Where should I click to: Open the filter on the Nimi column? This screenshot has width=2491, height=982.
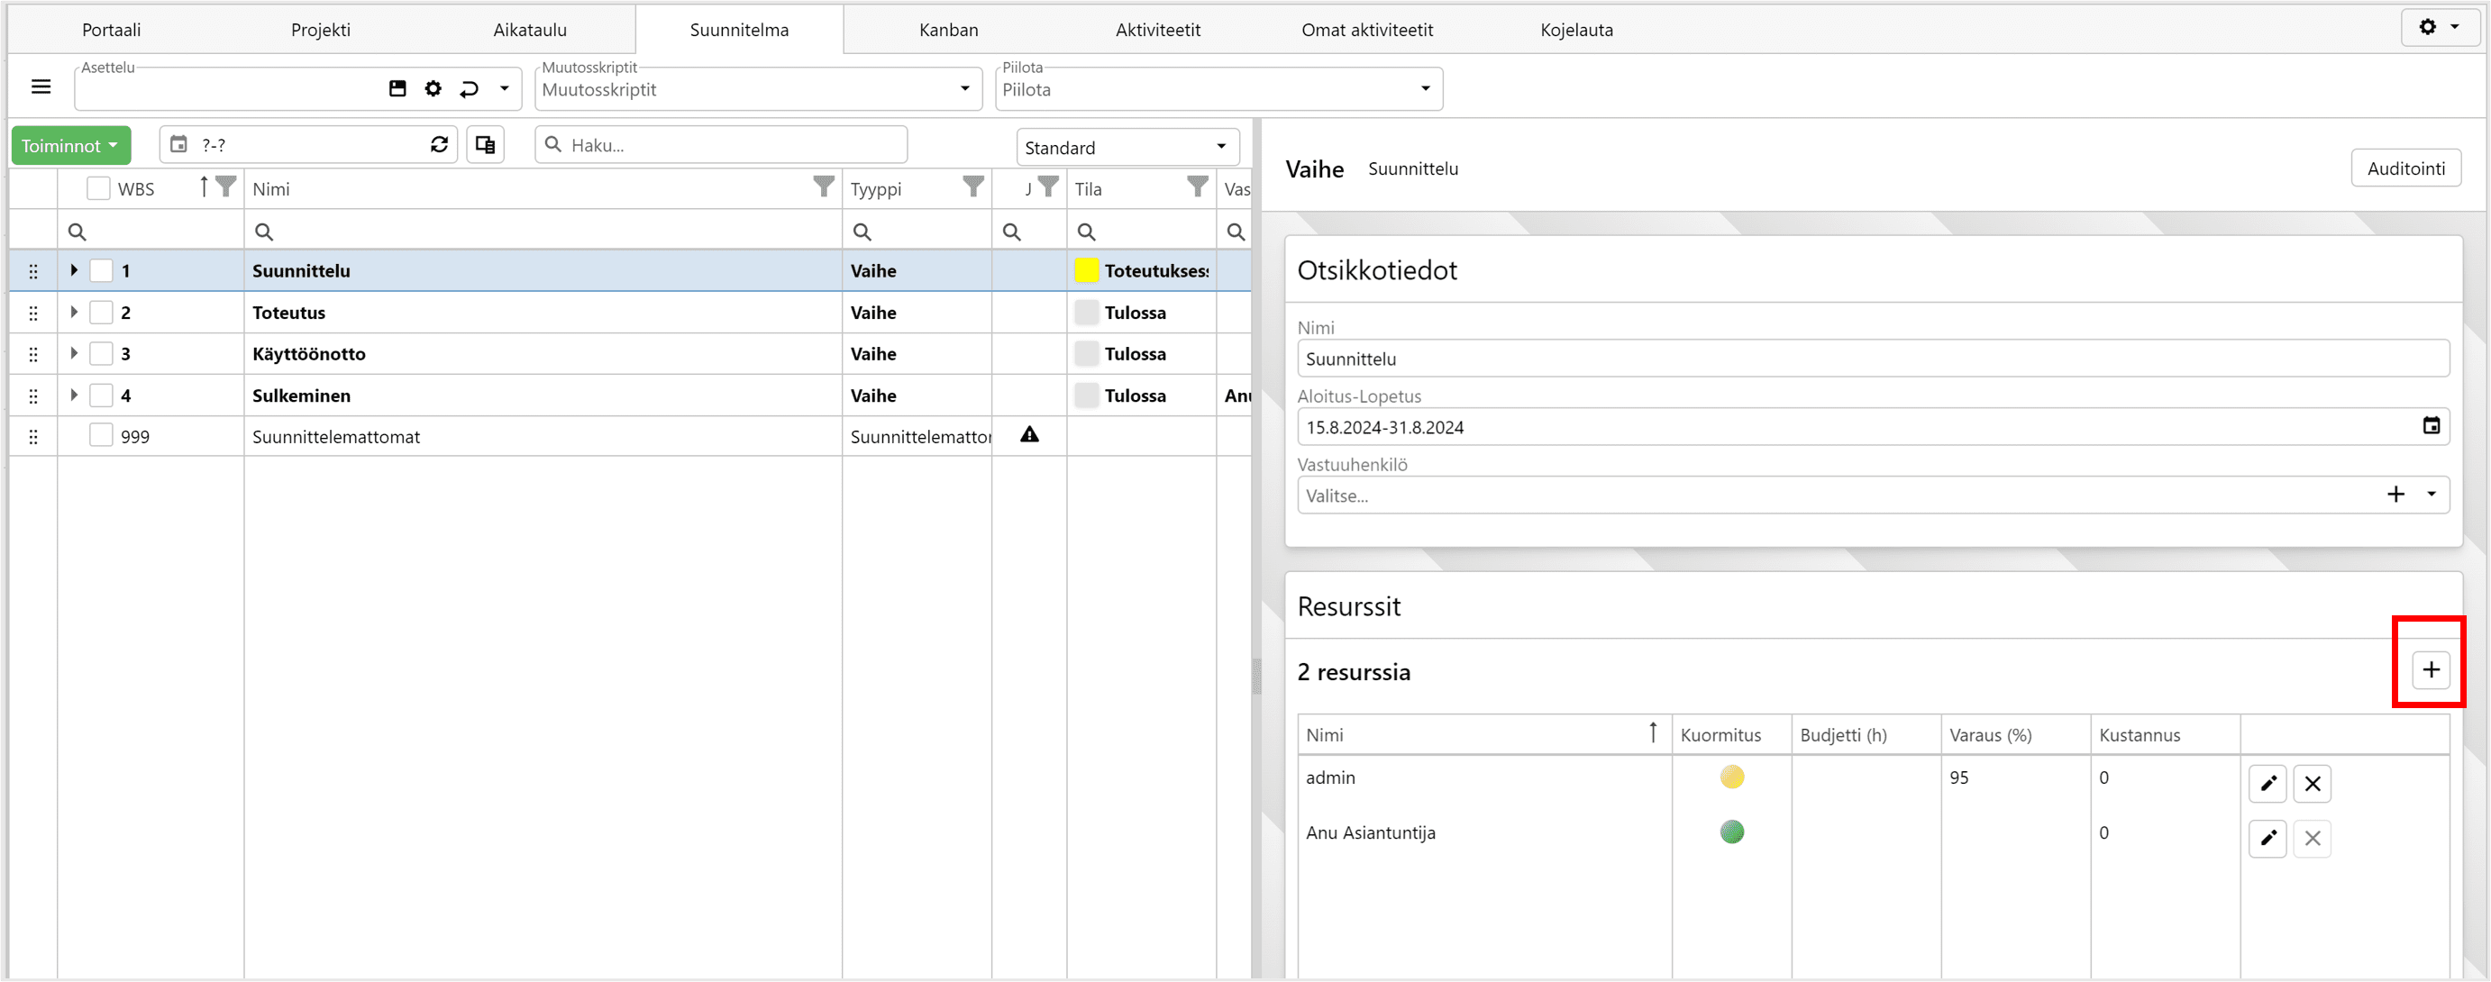[x=823, y=186]
